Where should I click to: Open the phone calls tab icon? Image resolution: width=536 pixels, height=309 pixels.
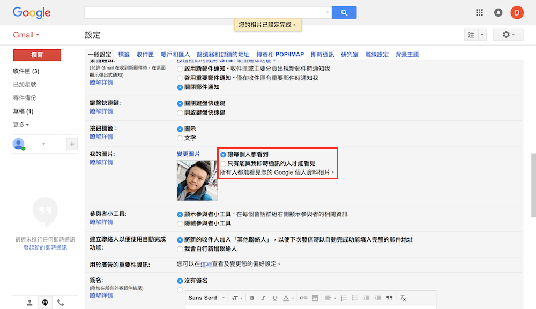[61, 303]
